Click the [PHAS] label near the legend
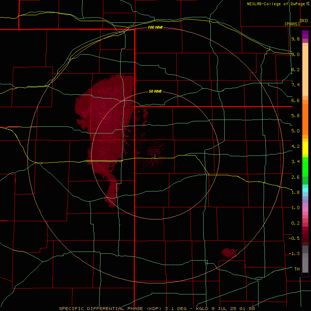 coord(292,24)
